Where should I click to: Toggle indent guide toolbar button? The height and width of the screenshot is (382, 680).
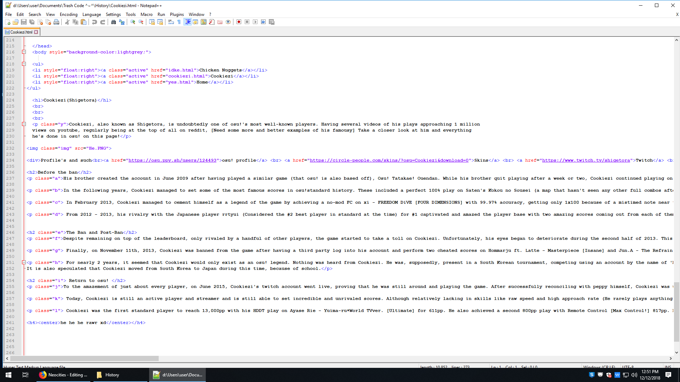(188, 22)
